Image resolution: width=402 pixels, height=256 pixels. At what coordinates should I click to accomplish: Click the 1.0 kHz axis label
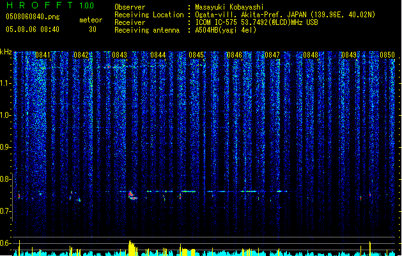coord(6,115)
